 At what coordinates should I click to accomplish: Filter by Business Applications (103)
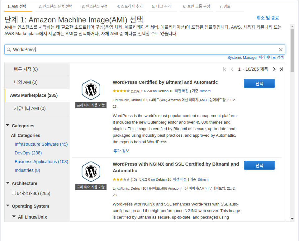(41, 162)
